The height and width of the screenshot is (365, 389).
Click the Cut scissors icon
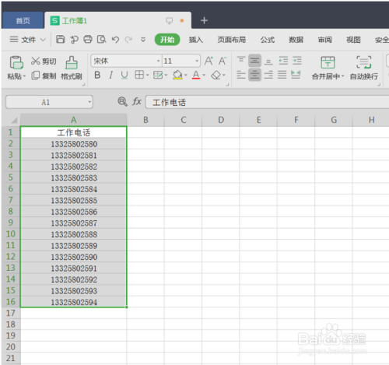click(36, 61)
